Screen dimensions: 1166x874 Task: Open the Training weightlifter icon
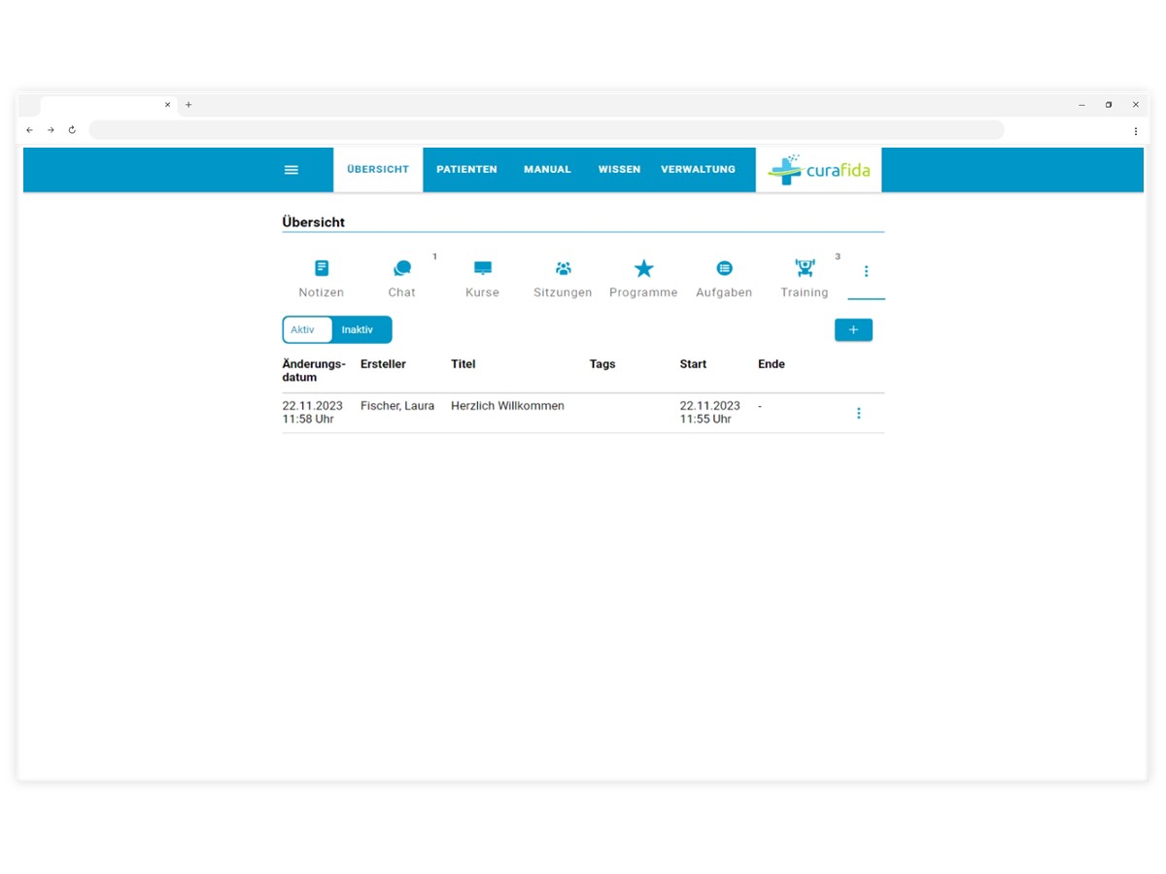(805, 268)
